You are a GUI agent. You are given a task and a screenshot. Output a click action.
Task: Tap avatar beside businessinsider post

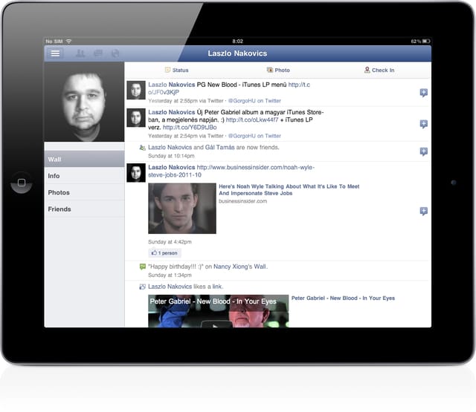(136, 173)
